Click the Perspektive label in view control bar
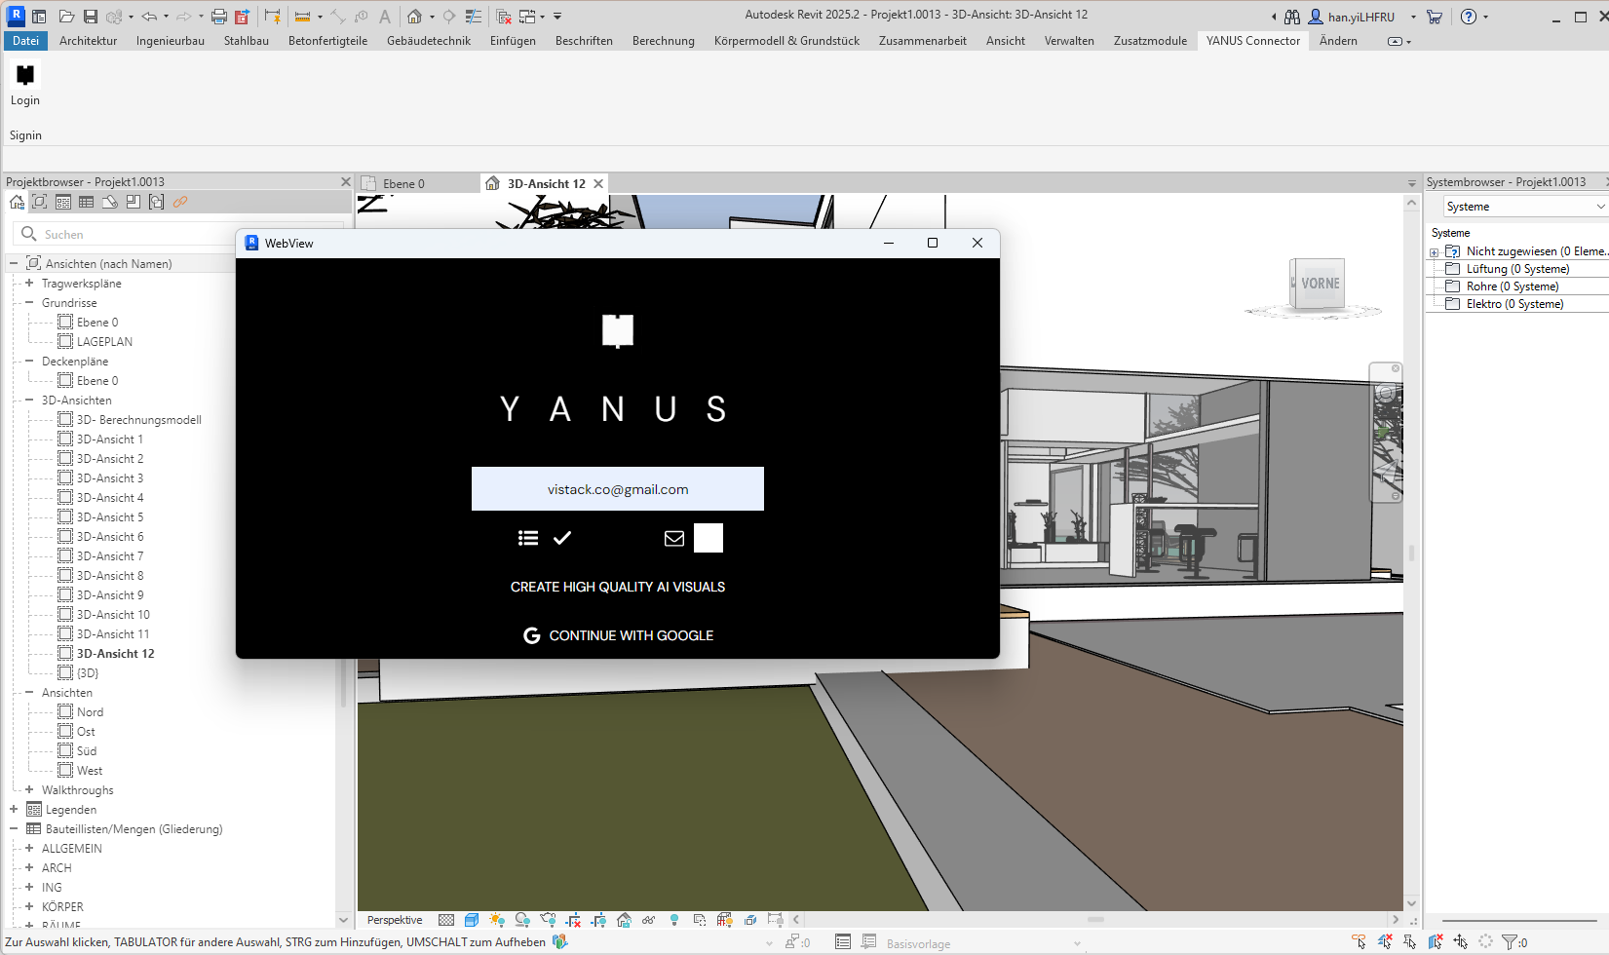Viewport: 1609px width, 955px height. pos(395,920)
